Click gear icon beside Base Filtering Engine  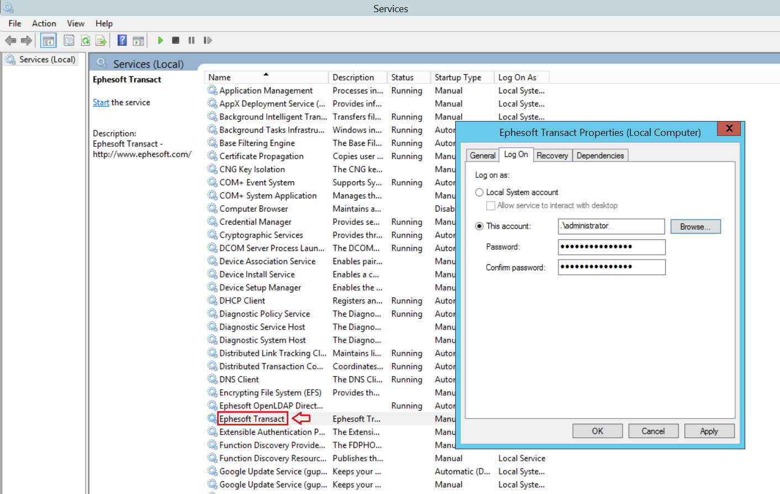212,143
